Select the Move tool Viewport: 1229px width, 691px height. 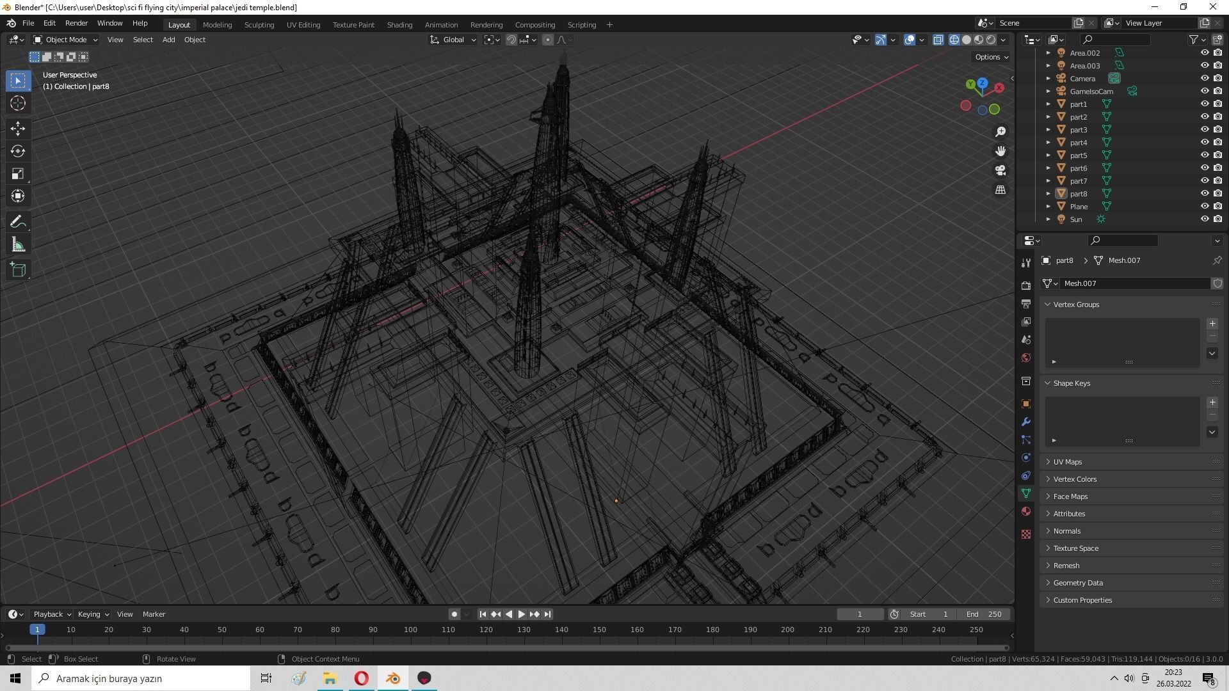[18, 129]
